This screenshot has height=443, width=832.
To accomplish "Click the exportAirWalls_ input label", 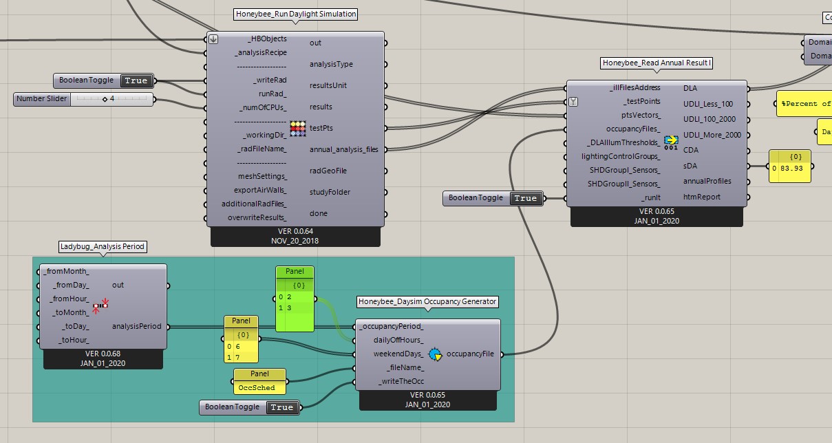I will (260, 190).
